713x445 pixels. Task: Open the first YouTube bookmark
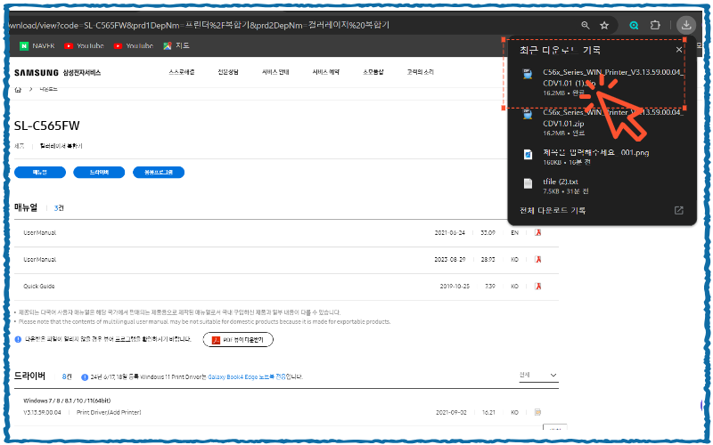84,46
